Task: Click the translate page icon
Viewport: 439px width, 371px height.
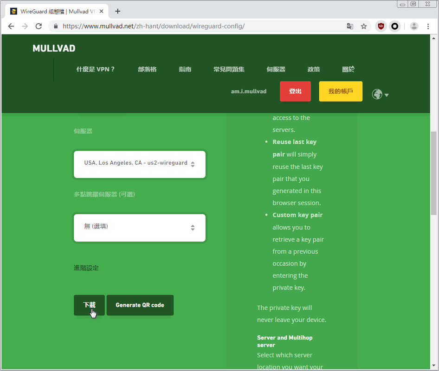Action: coord(350,26)
